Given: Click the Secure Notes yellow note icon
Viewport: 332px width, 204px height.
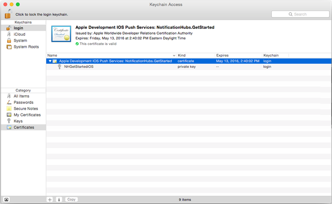Looking at the screenshot, I should pos(9,109).
